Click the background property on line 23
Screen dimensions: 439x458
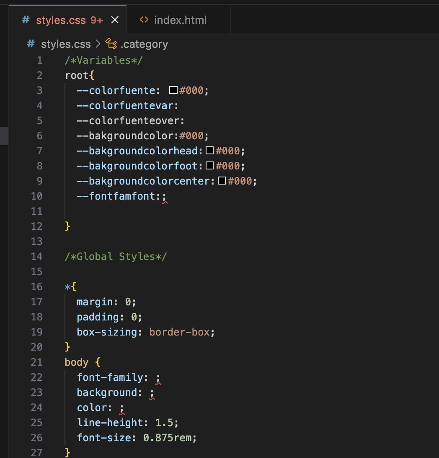[107, 392]
